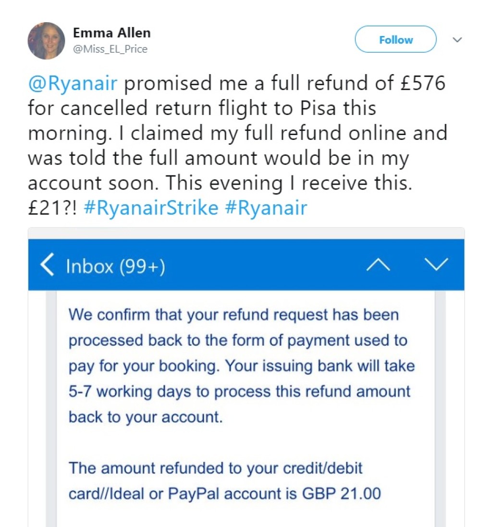
Task: Click the #RyanairStrike hashtag
Action: coord(151,208)
